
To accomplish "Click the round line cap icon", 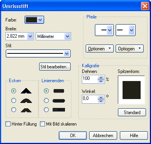I will [59, 101].
